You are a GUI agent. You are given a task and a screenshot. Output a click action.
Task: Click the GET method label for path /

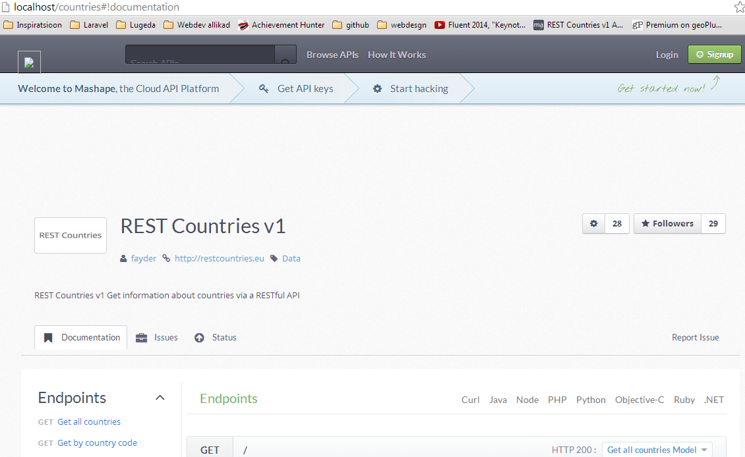coord(210,450)
